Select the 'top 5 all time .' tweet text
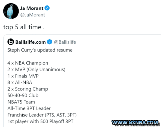Image resolution: width=161 pixels, height=127 pixels. [24, 27]
